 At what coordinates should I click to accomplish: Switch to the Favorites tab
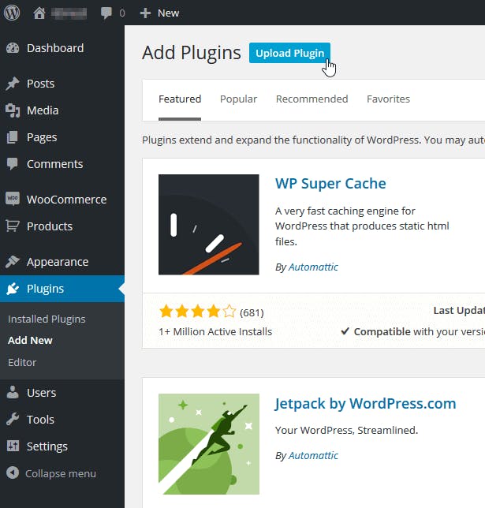tap(388, 99)
